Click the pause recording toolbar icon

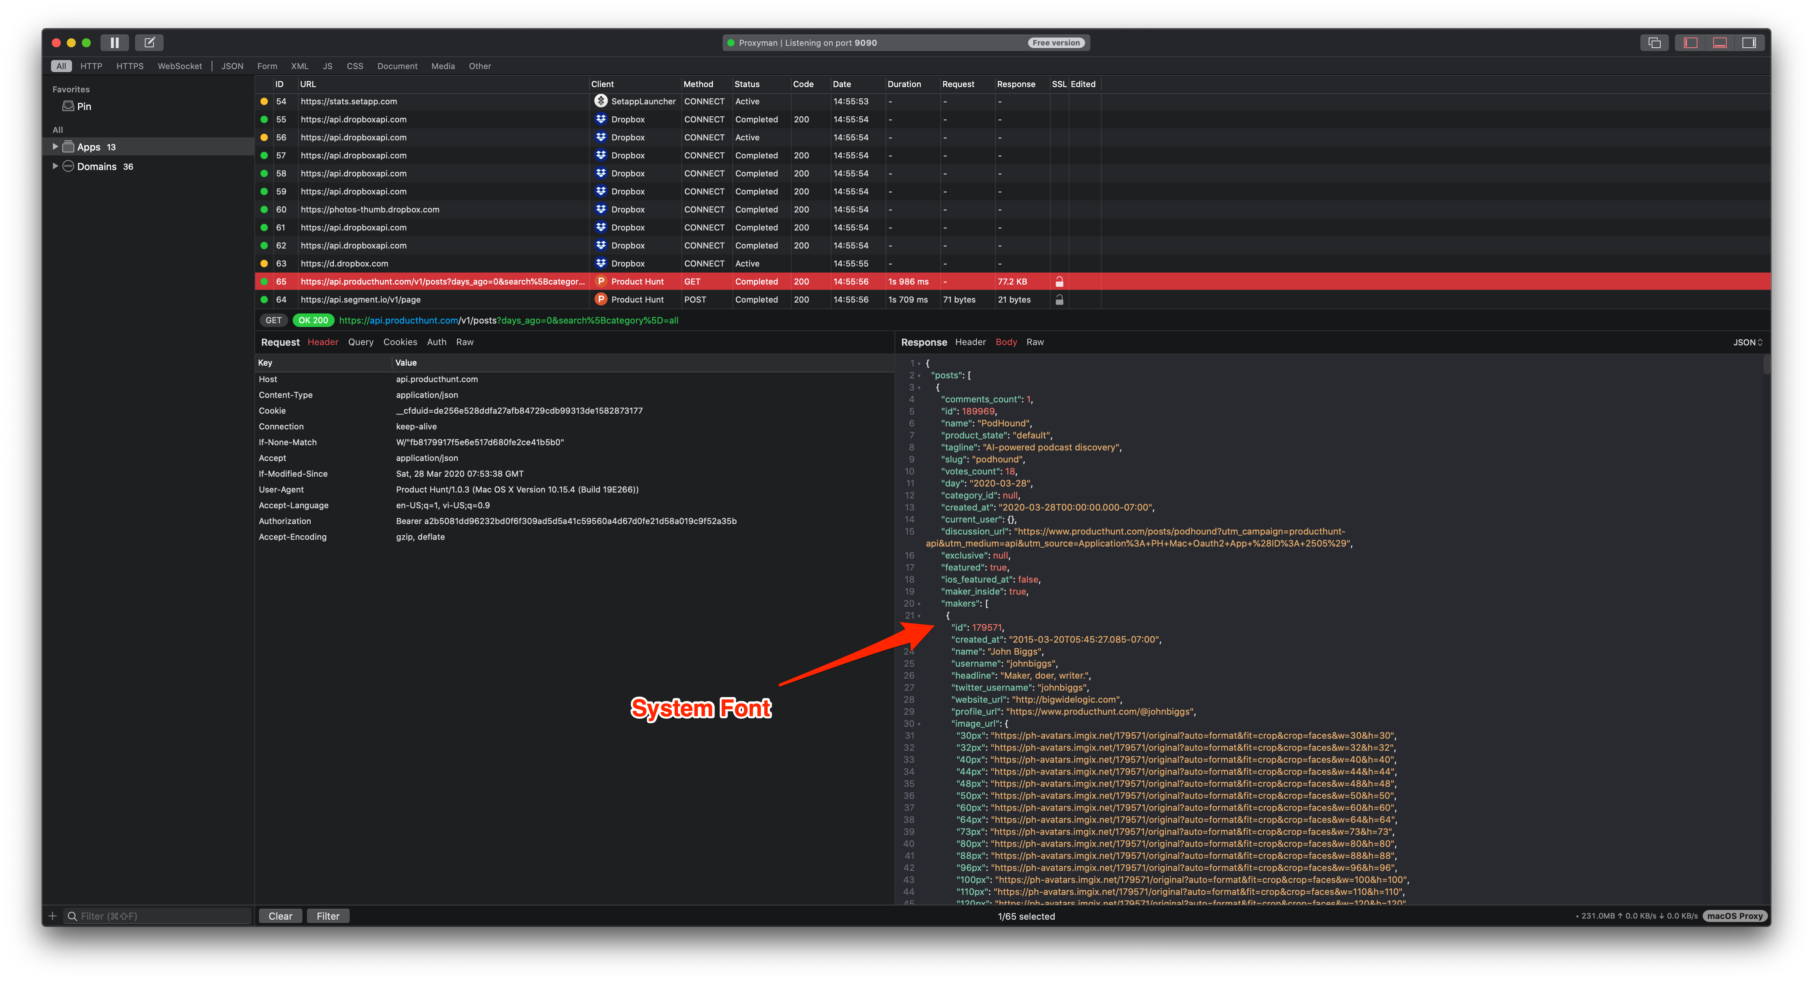click(114, 43)
